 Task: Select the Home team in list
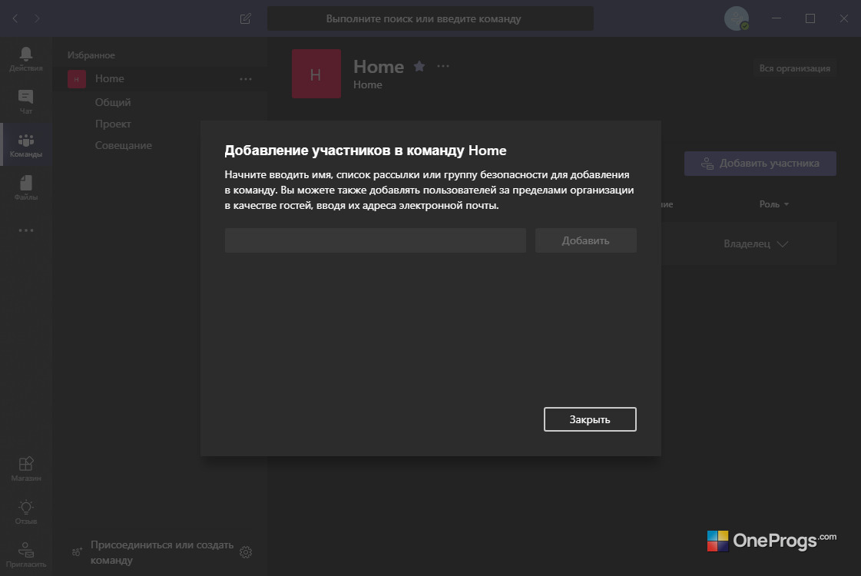tap(160, 79)
